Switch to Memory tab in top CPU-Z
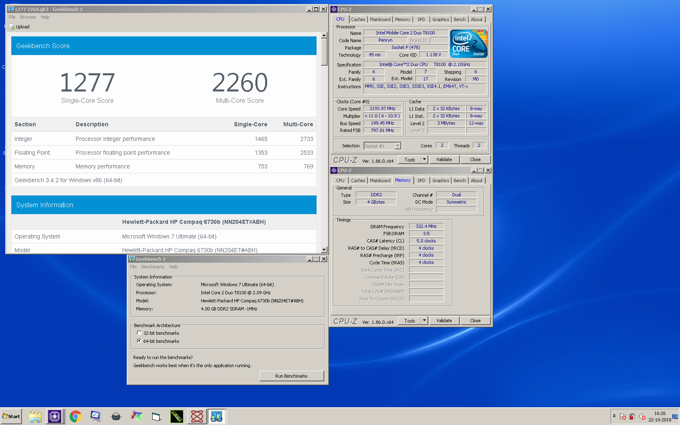680x425 pixels. click(403, 19)
